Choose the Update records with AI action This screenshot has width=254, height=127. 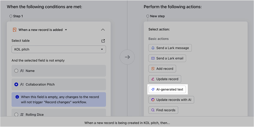pyautogui.click(x=174, y=100)
